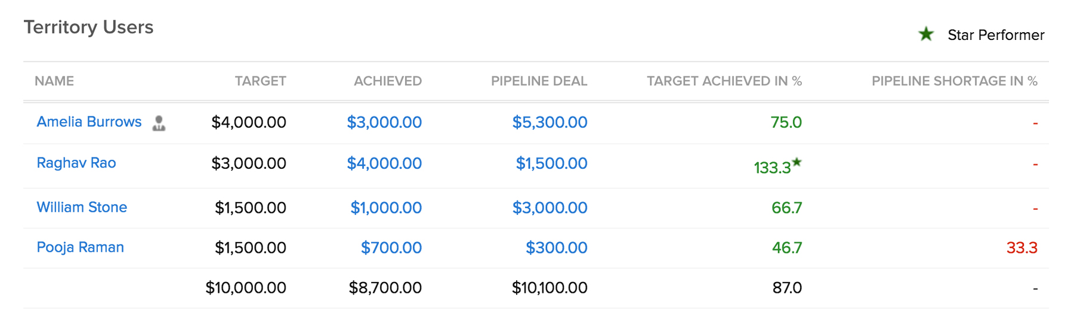Open William's $3,000.00 pipeline deals
Image resolution: width=1074 pixels, height=322 pixels.
click(x=550, y=208)
